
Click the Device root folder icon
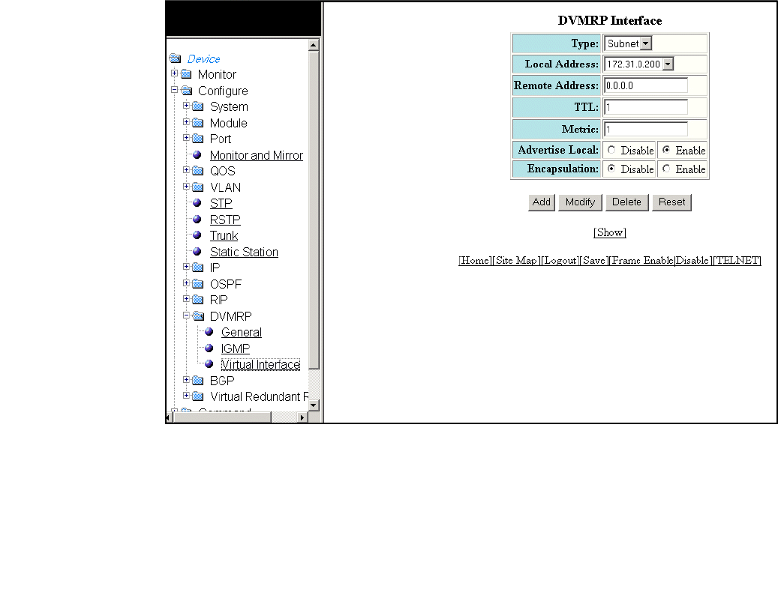(175, 58)
